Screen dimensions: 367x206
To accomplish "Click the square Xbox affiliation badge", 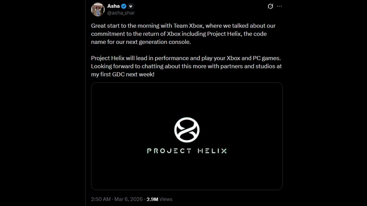I will click(131, 5).
